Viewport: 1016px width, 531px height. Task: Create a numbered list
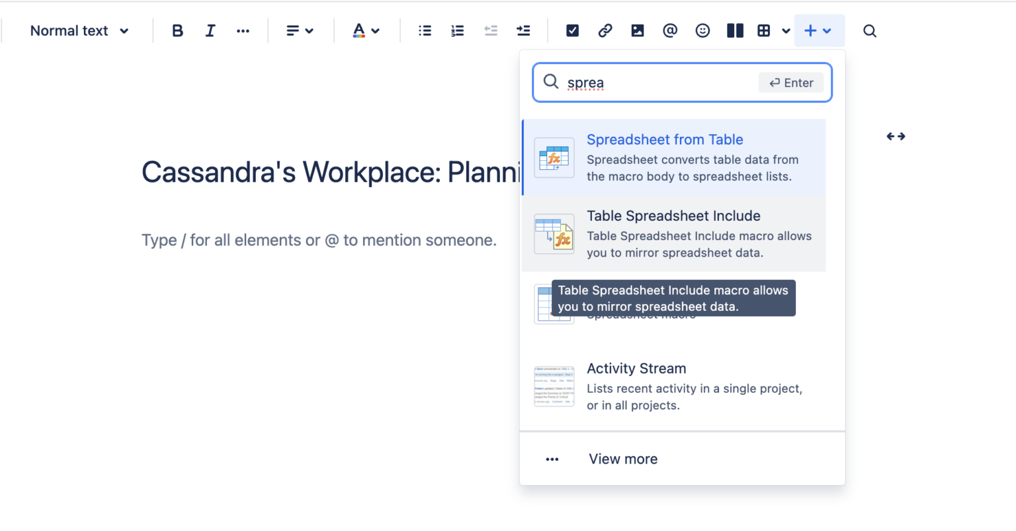457,30
